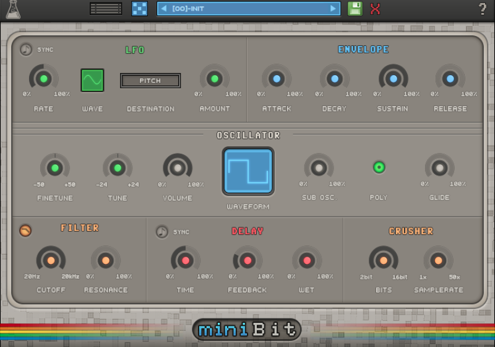Open help with question mark icon
Viewport: 495px width, 347px height.
[483, 9]
